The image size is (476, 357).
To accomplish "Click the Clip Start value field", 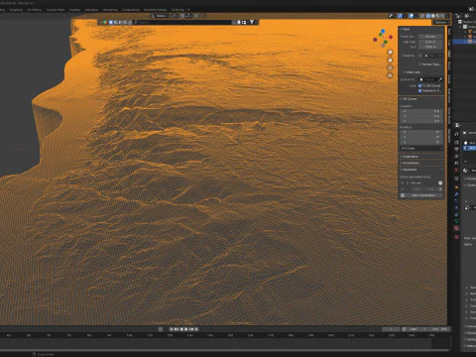I will pyautogui.click(x=430, y=42).
